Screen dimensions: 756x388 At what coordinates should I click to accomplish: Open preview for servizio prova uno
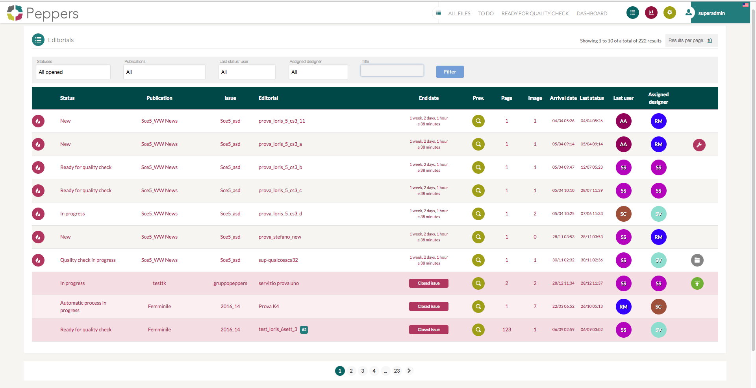pos(478,283)
